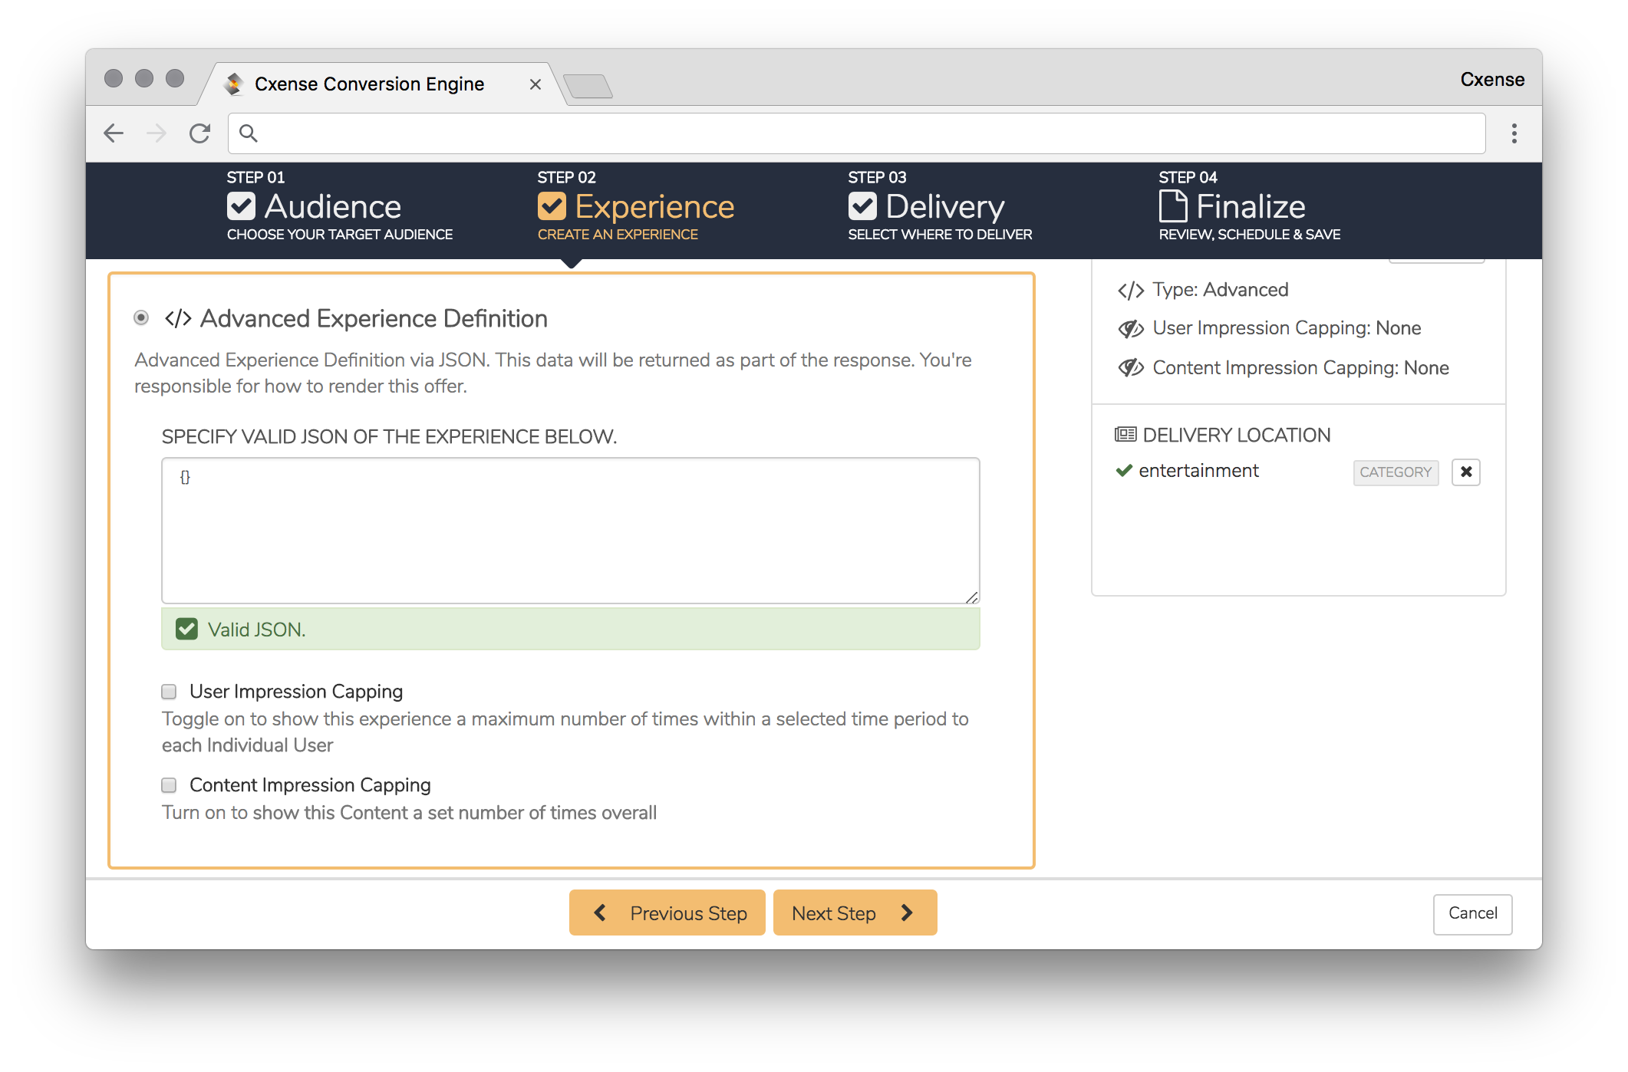Remove entertainment delivery location with X
The image size is (1628, 1072).
click(x=1466, y=472)
